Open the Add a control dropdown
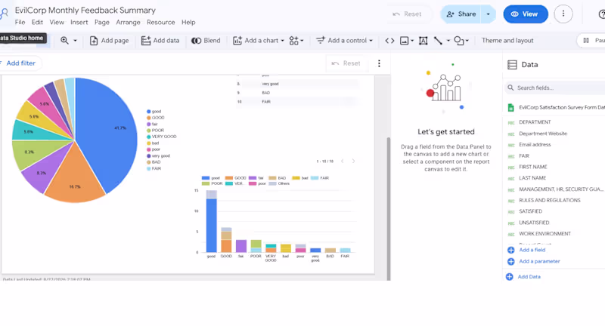This screenshot has width=605, height=326. (x=344, y=41)
